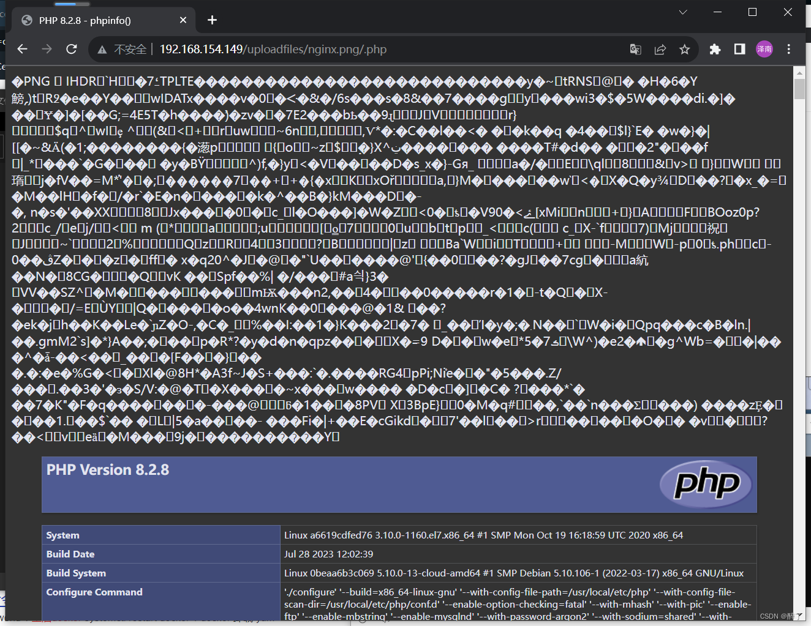The image size is (811, 626).
Task: Click the scrollbar down arrow
Action: pyautogui.click(x=799, y=615)
